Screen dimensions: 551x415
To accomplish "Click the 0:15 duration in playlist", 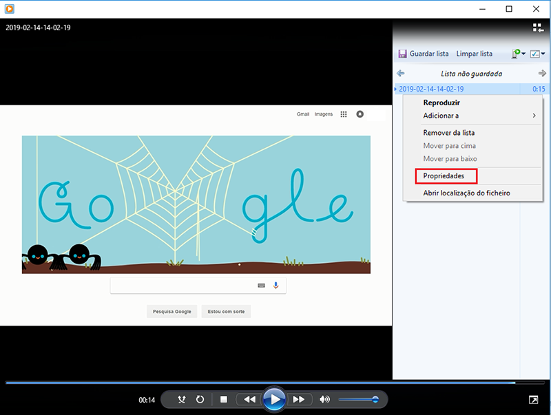I will (x=539, y=89).
